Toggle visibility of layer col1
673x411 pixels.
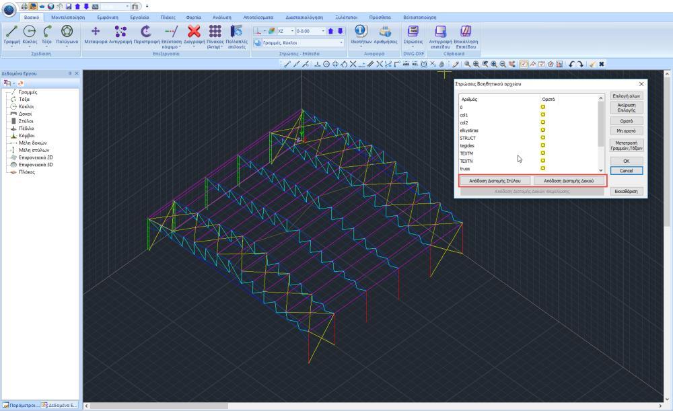pyautogui.click(x=542, y=114)
